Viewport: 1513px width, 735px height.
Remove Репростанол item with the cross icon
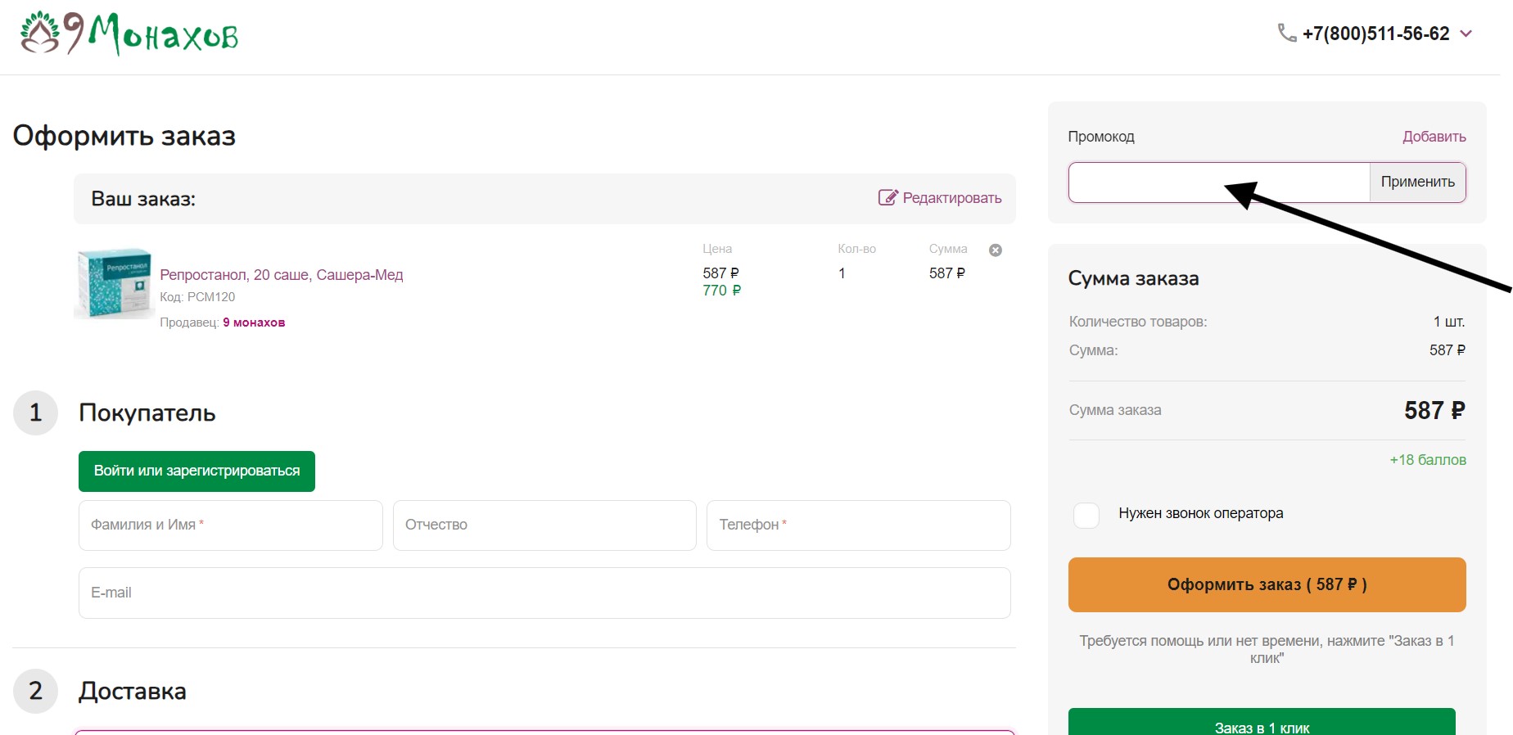[996, 250]
